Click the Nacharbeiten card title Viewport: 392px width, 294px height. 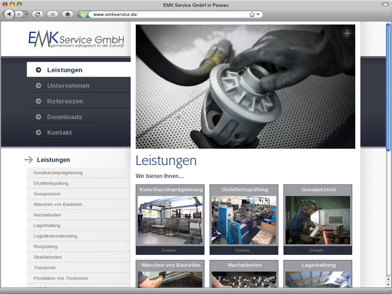[245, 265]
